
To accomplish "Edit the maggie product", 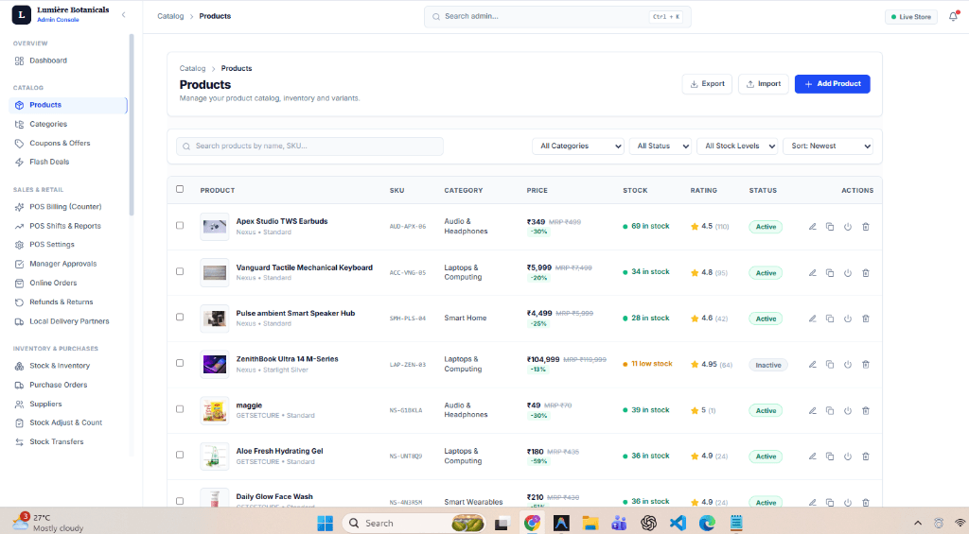I will [x=813, y=410].
